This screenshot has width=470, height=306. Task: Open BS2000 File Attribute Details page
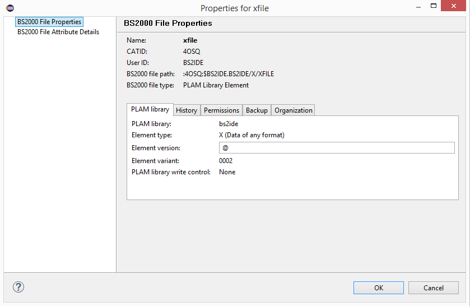[58, 32]
